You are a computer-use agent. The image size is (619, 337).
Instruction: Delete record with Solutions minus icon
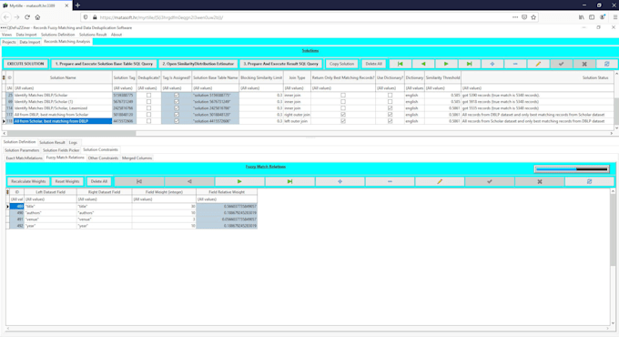pos(515,64)
